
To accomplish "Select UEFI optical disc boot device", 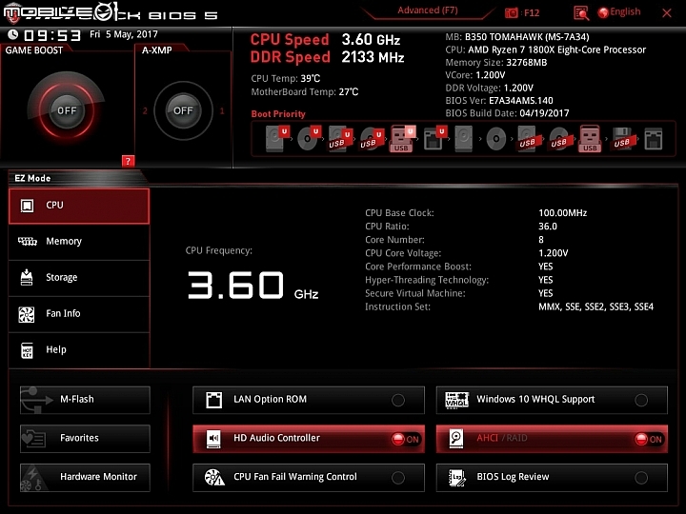I will tap(309, 139).
